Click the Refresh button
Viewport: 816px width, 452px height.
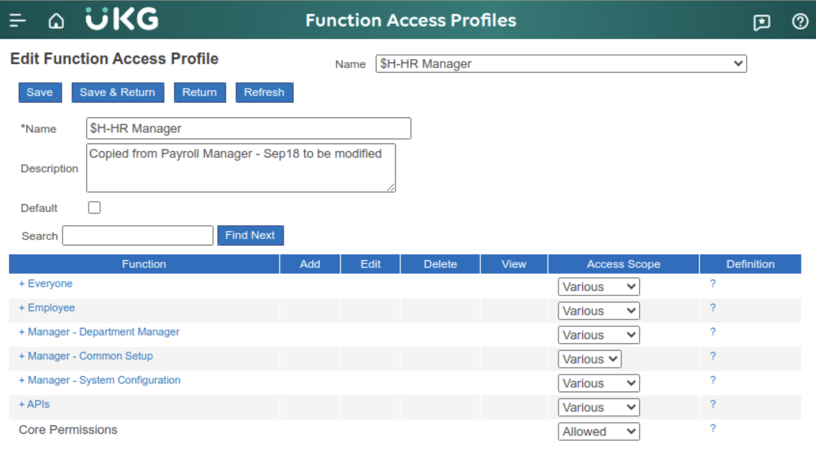click(265, 93)
